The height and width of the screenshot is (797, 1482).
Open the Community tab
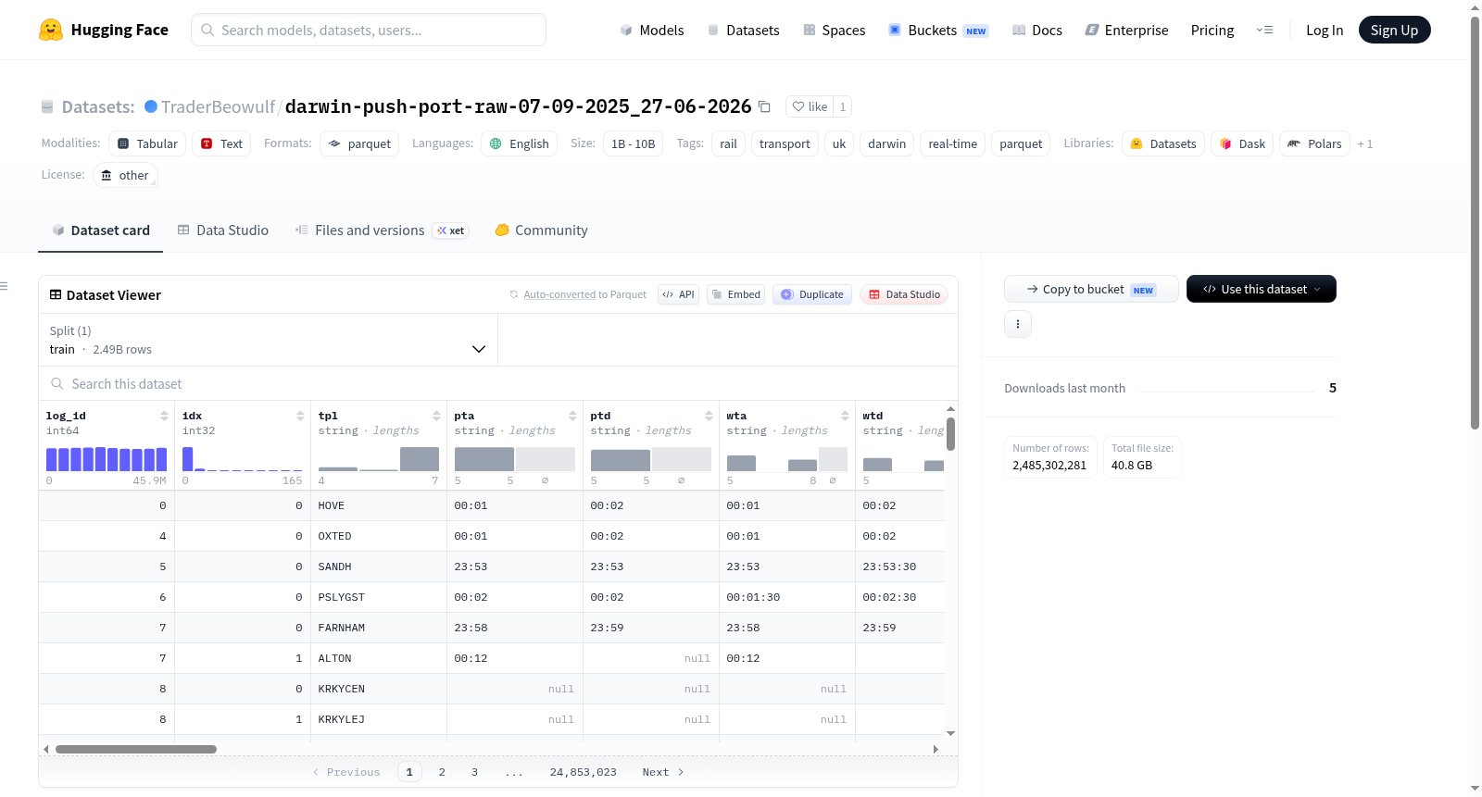pyautogui.click(x=541, y=230)
